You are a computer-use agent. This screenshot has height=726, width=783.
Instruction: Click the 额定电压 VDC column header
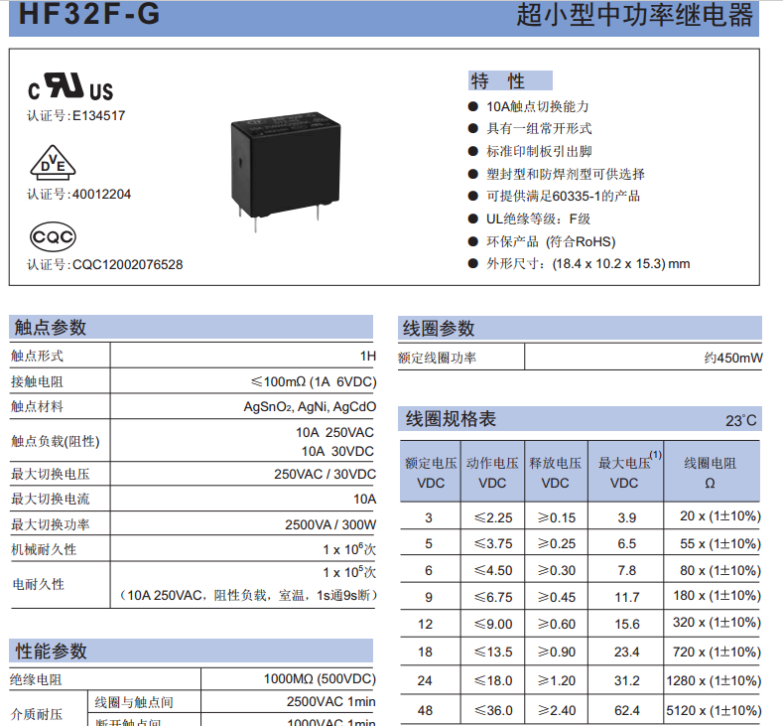coord(431,473)
